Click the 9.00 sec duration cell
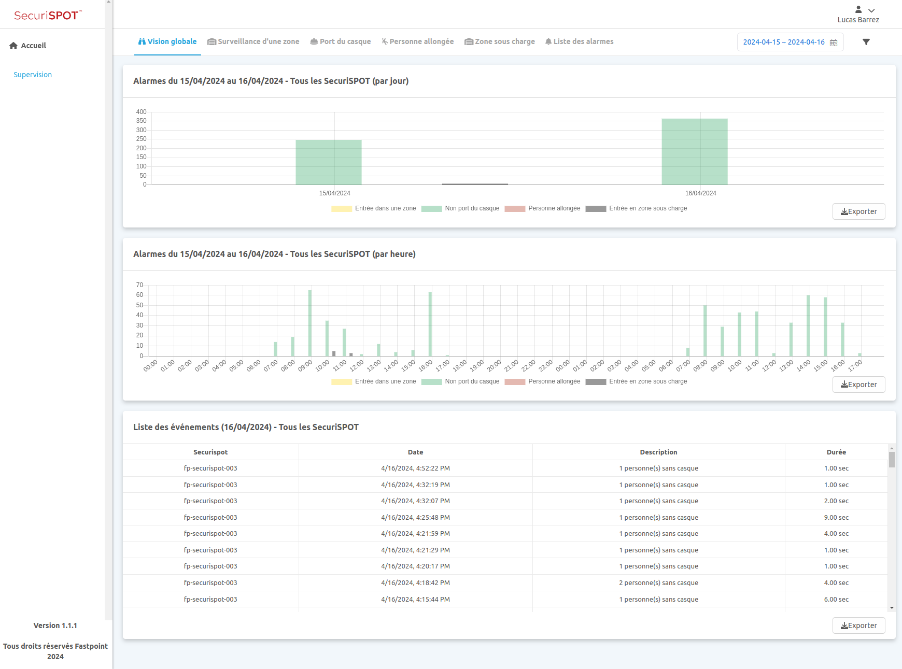Viewport: 902px width, 669px height. click(x=836, y=518)
